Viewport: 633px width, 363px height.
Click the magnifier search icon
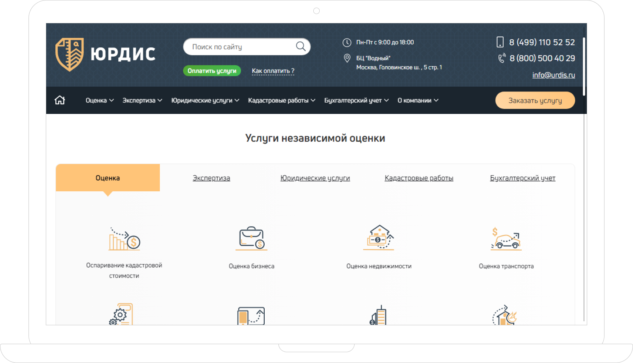tap(300, 47)
